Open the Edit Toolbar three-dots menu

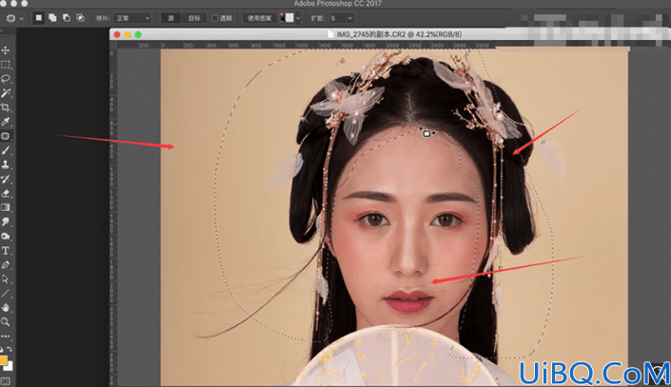[x=6, y=337]
